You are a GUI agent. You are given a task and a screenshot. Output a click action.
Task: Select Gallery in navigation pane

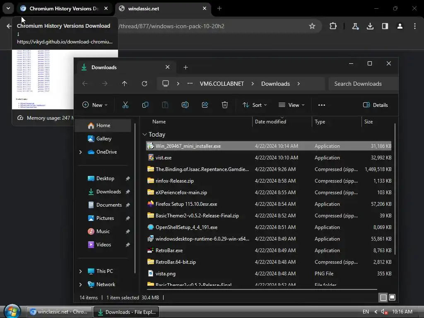click(x=104, y=139)
